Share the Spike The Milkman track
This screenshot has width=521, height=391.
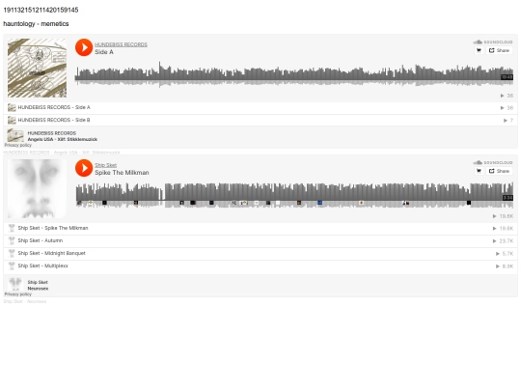tap(499, 171)
